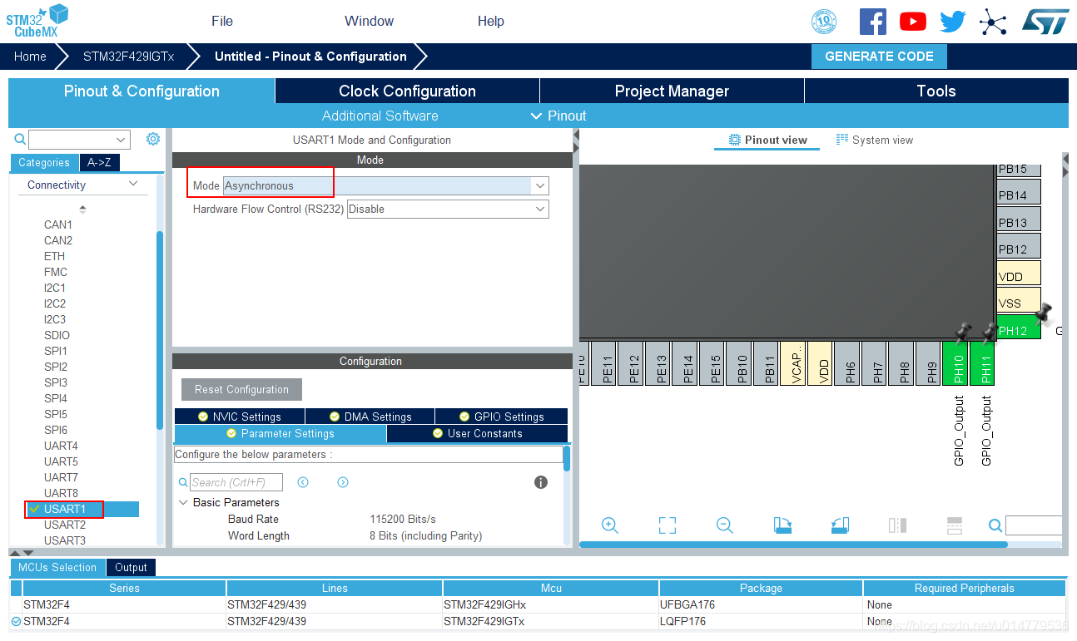The height and width of the screenshot is (641, 1077).
Task: Click the bottom panel collapse arrows
Action: [22, 553]
